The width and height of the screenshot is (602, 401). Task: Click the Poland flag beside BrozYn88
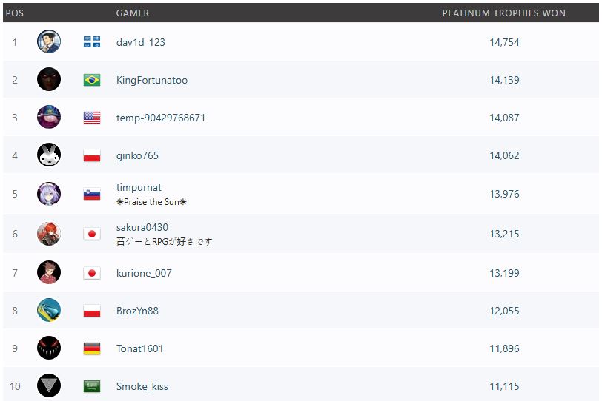[92, 311]
